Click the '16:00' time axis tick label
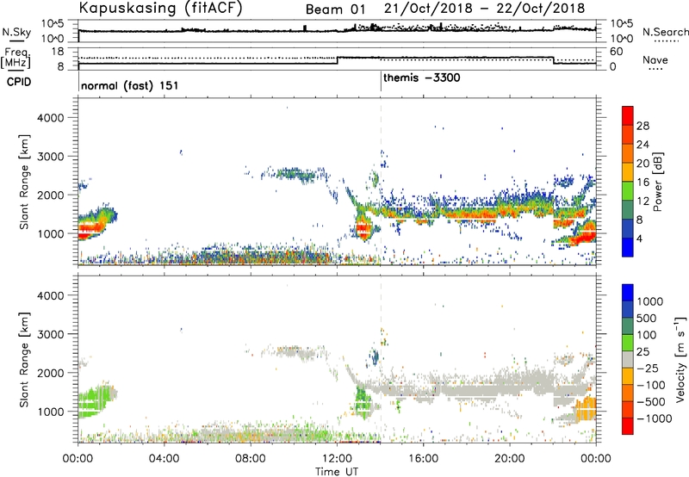689x477 pixels. [x=423, y=459]
